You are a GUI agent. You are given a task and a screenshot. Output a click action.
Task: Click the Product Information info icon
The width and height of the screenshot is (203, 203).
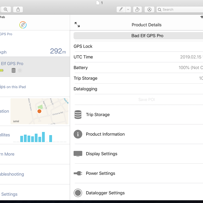[x=78, y=134]
